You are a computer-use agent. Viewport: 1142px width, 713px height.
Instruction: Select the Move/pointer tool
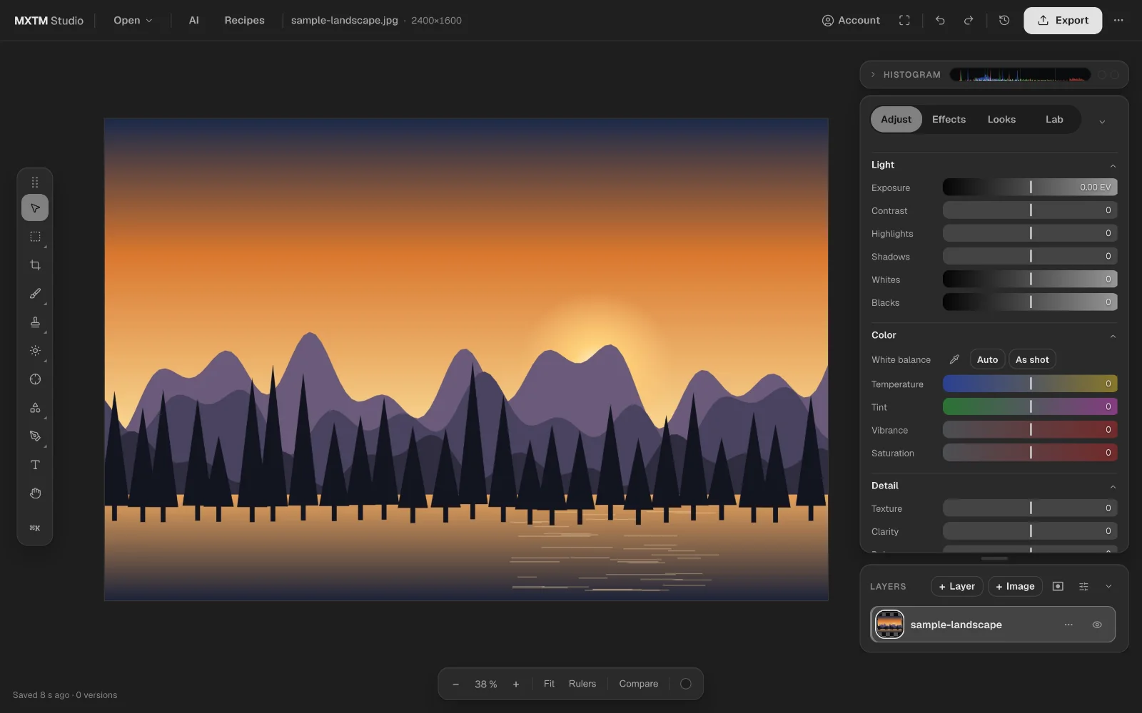point(35,207)
